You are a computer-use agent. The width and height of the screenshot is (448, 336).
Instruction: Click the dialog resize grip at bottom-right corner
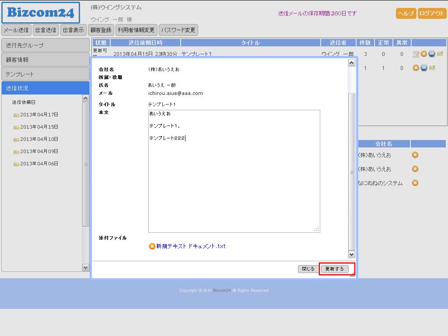click(352, 275)
